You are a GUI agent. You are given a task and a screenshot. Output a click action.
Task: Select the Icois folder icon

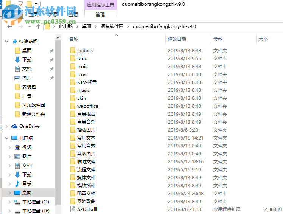73,66
